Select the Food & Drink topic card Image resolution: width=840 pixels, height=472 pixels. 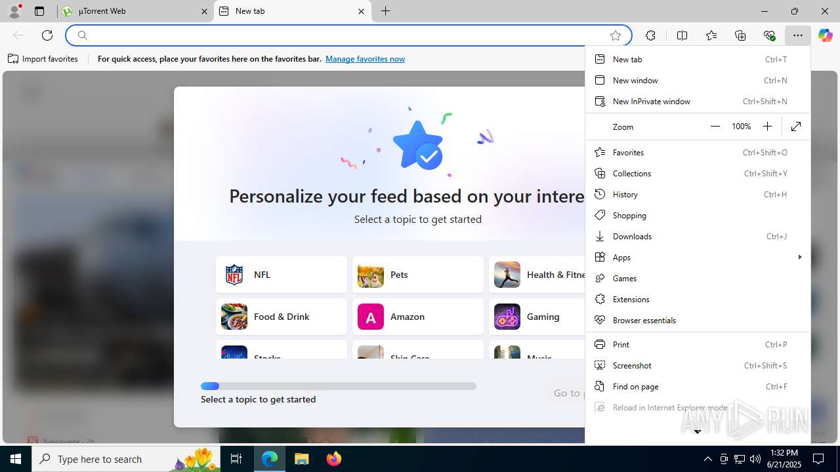(x=282, y=317)
